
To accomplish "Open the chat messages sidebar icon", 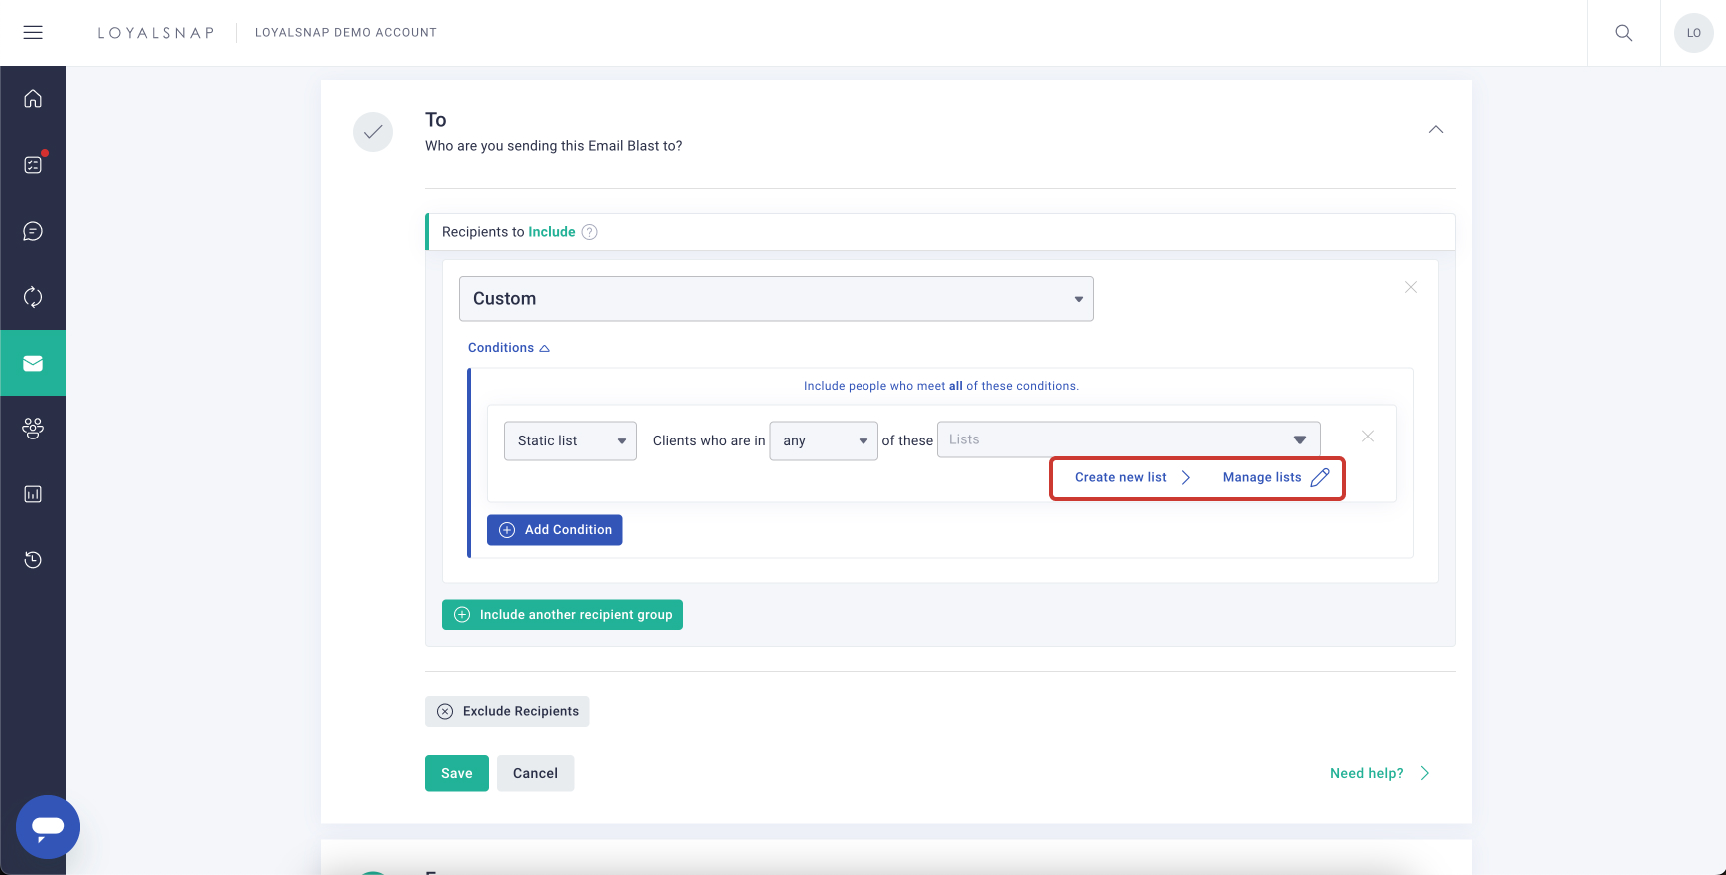I will pos(33,231).
